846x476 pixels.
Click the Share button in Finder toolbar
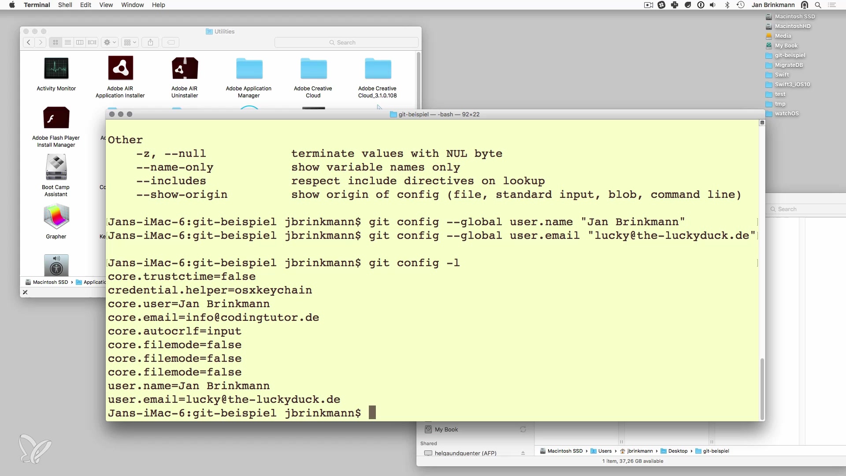(150, 42)
